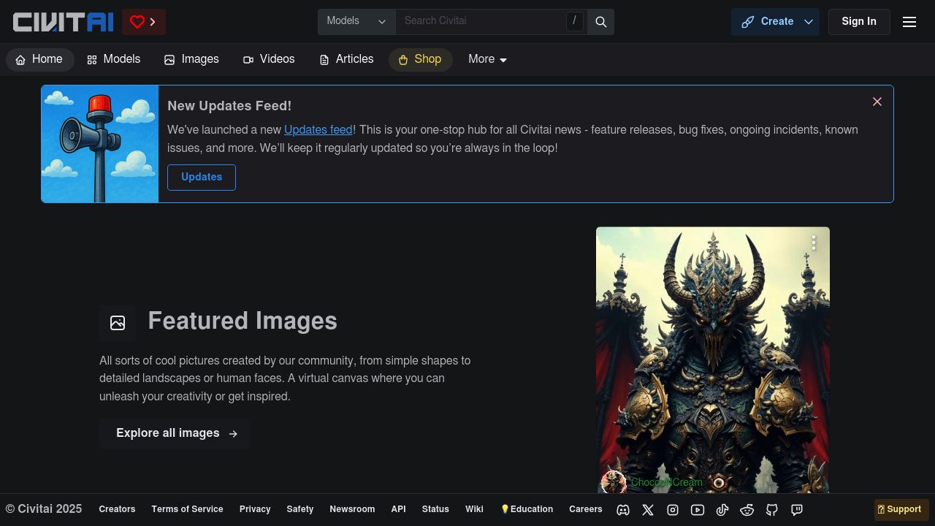Viewport: 935px width, 526px height.
Task: Expand the Create dropdown arrow
Action: coord(809,22)
